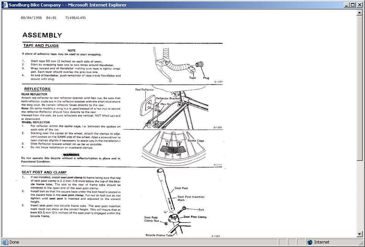This screenshot has height=247, width=365.
Task: Click the ASSEMBLY heading
Action: pos(42,35)
